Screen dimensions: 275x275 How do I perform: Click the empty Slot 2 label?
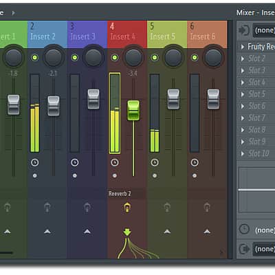(256, 58)
